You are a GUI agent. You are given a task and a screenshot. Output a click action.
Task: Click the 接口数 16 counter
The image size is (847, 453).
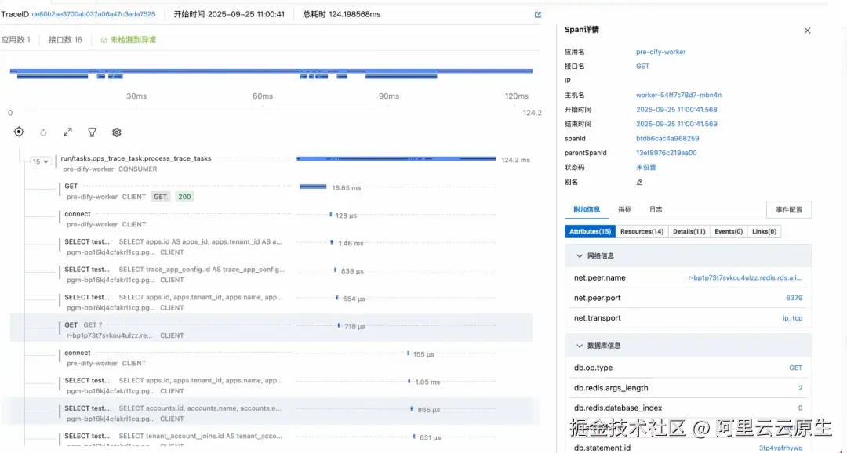65,40
